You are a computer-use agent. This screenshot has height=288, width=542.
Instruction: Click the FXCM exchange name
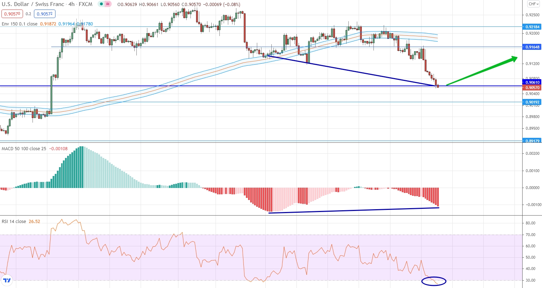[86, 4]
